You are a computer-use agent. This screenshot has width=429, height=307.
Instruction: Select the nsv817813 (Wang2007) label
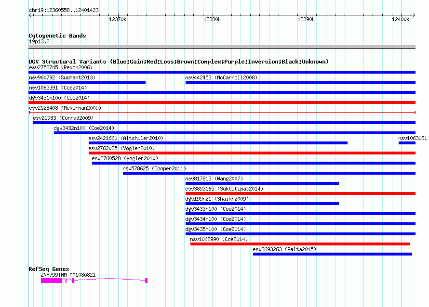click(x=214, y=179)
